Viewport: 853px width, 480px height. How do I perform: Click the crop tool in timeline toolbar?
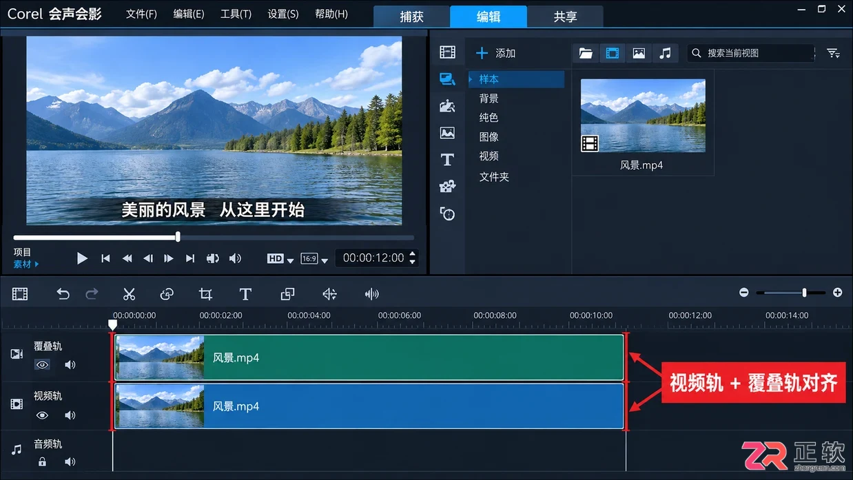205,294
